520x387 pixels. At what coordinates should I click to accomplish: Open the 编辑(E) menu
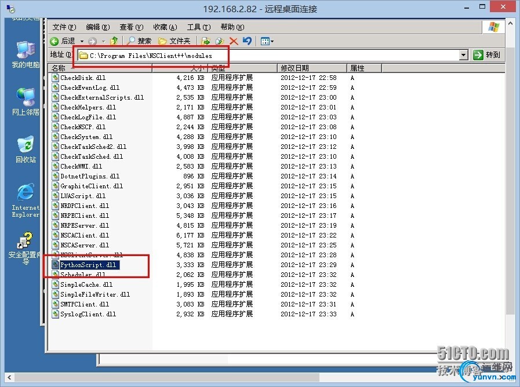pyautogui.click(x=98, y=27)
